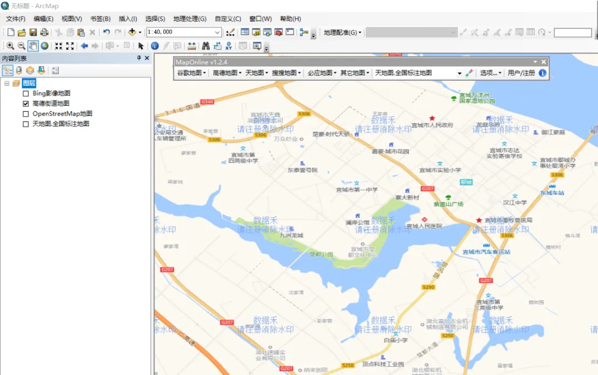Turn on the 天地图.全国标注地图 layer in the table of contents
This screenshot has width=598, height=375.
(x=25, y=124)
